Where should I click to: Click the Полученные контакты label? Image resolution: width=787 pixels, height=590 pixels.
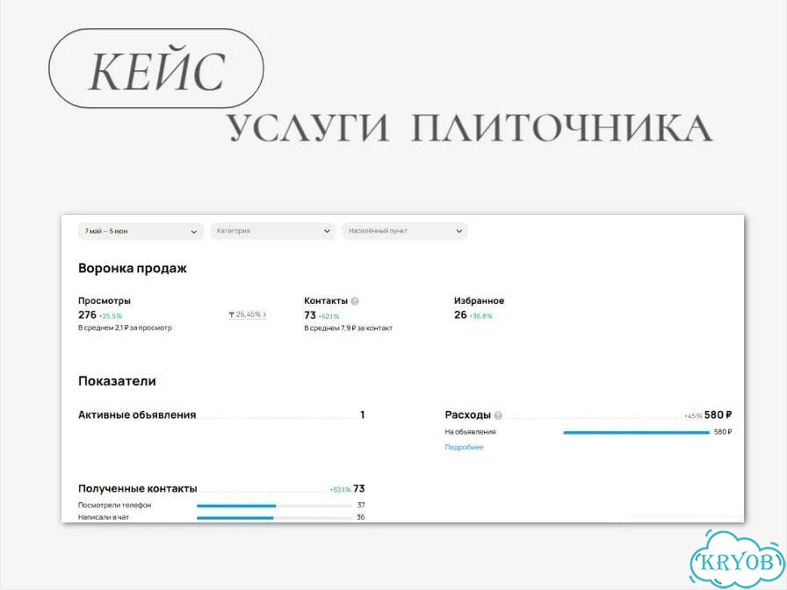(x=138, y=489)
